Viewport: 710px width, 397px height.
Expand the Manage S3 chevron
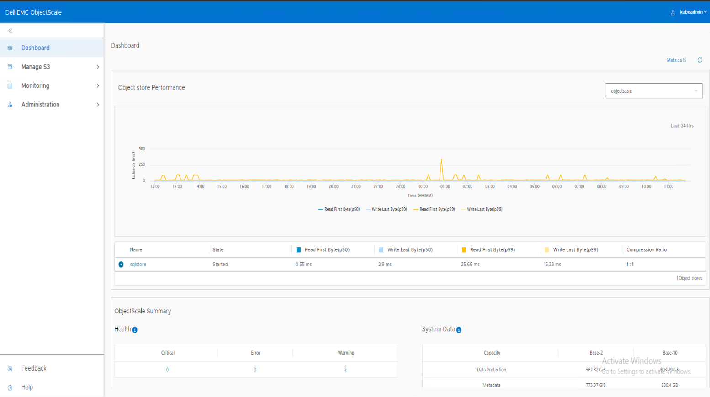point(98,67)
